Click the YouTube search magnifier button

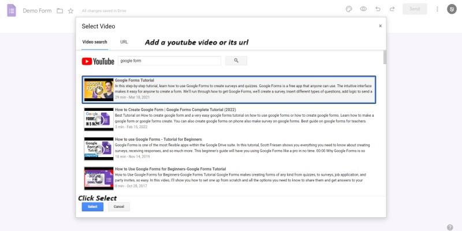coord(236,61)
